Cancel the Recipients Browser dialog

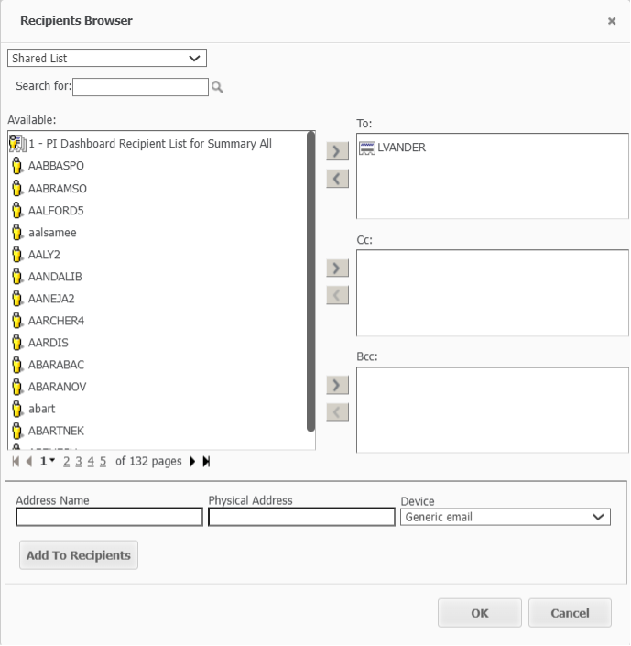569,613
